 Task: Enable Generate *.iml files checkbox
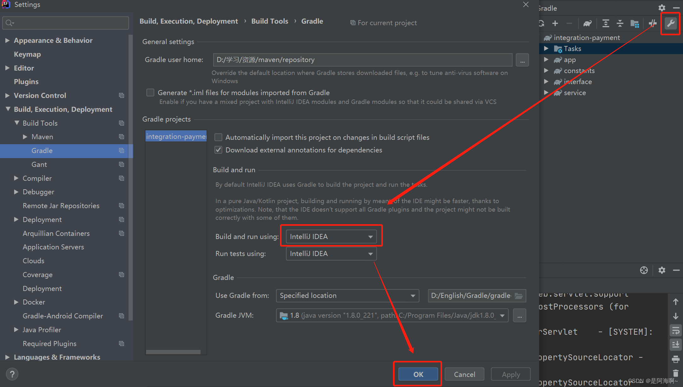click(151, 93)
